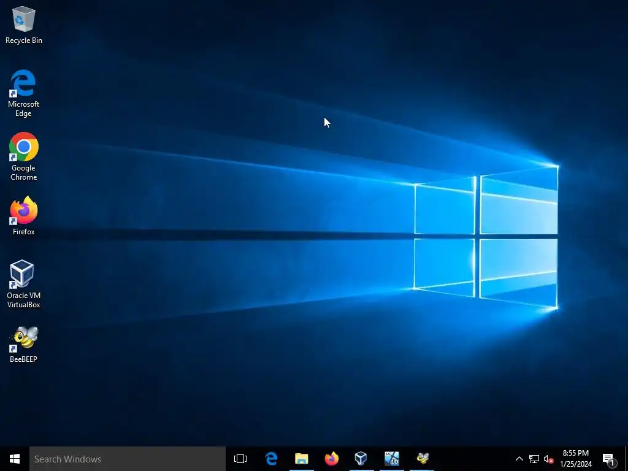Open the muted volume tray icon
The image size is (628, 471).
click(548, 459)
